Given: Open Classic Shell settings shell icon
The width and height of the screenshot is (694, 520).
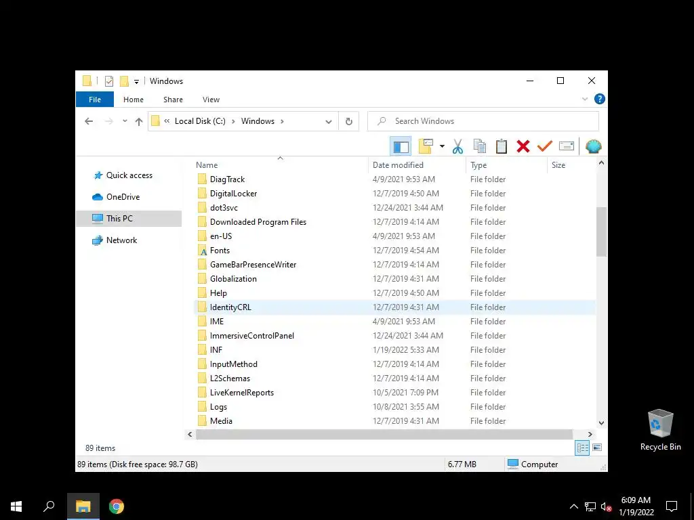Looking at the screenshot, I should point(594,146).
